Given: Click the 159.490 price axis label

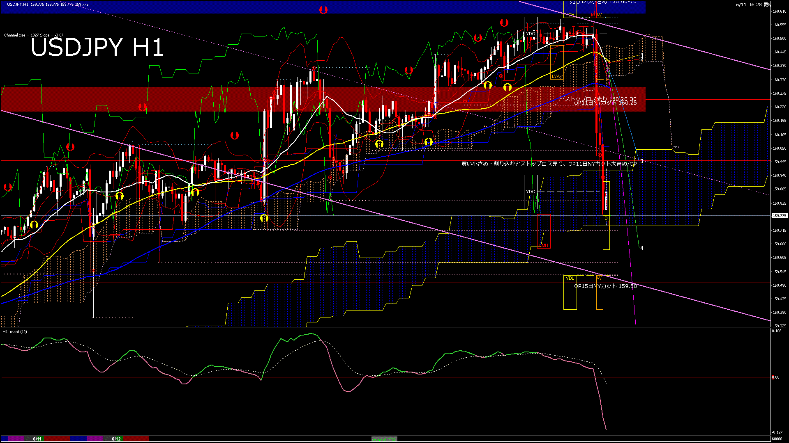Looking at the screenshot, I should point(780,285).
